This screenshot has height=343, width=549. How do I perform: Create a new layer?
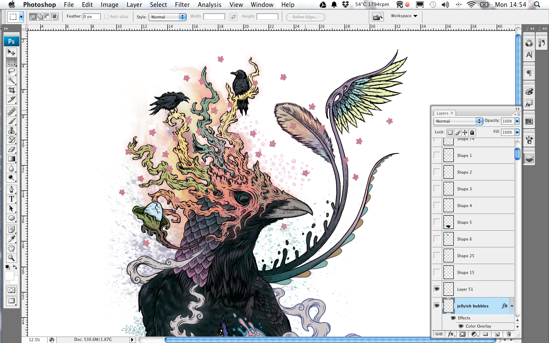pos(497,334)
